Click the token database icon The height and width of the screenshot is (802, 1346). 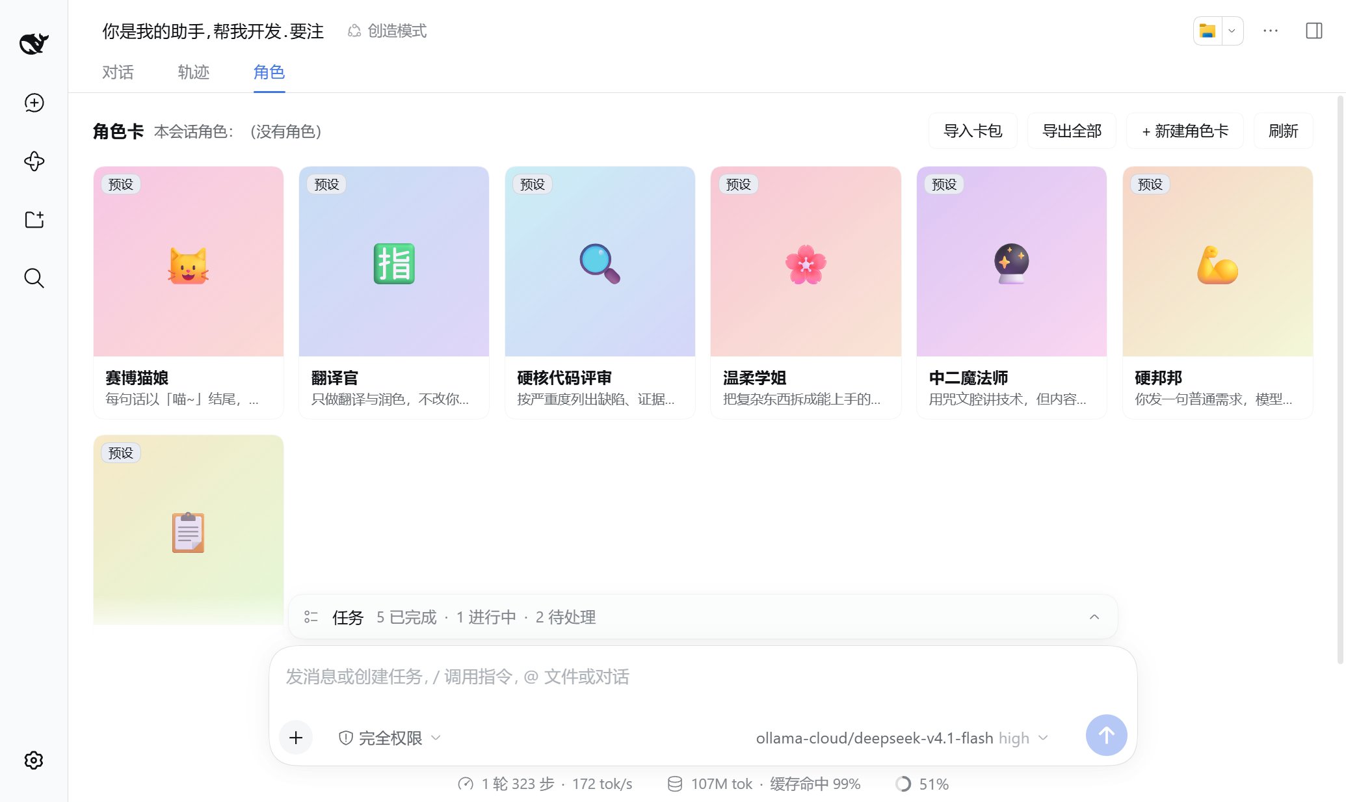(x=675, y=784)
